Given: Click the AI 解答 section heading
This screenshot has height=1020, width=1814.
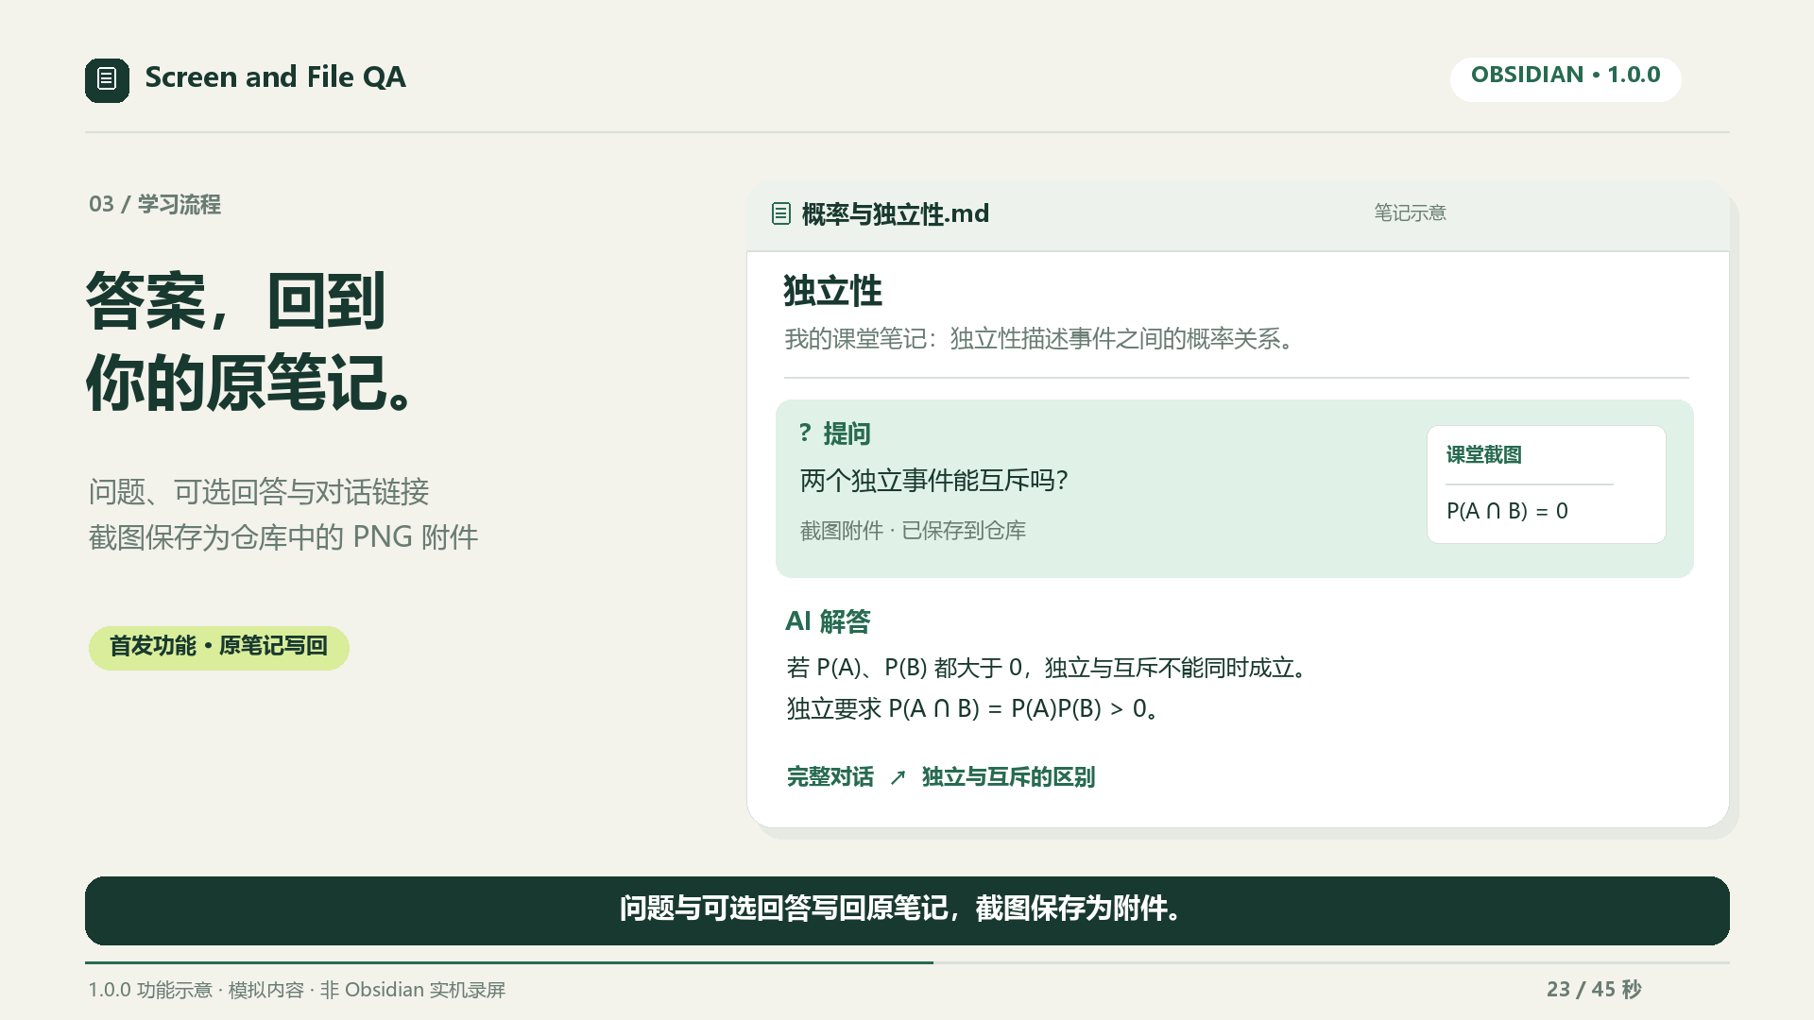Looking at the screenshot, I should [828, 621].
